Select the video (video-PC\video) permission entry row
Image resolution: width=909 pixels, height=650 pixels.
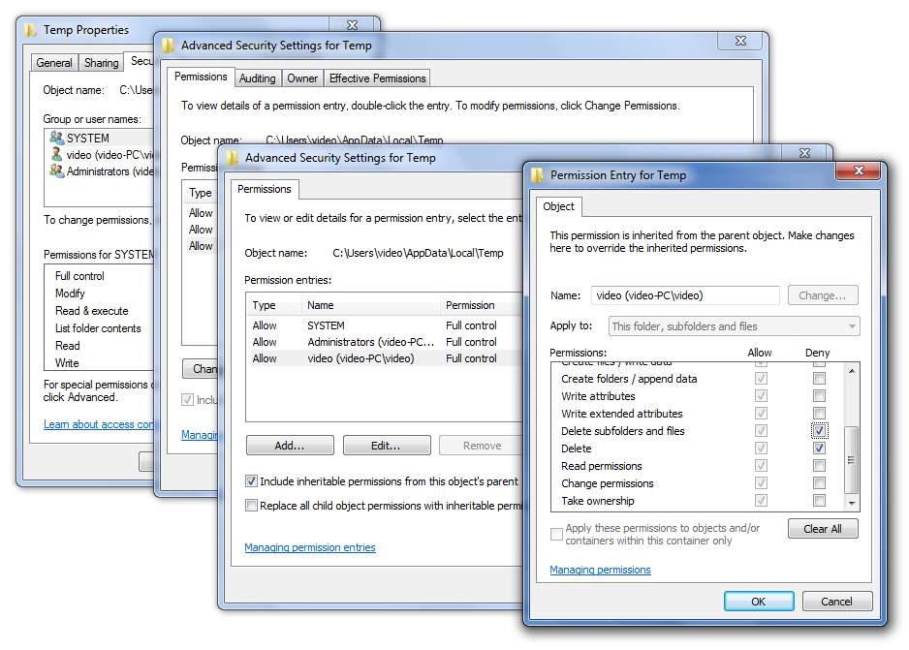coord(385,358)
